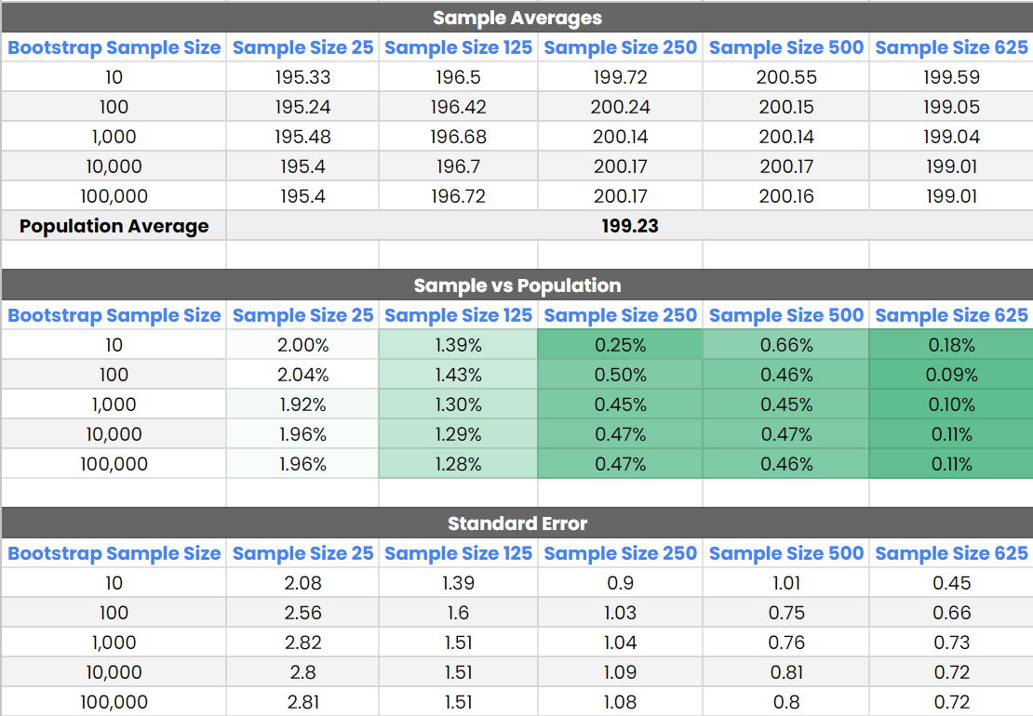Select the Population Average label cell

tap(114, 226)
